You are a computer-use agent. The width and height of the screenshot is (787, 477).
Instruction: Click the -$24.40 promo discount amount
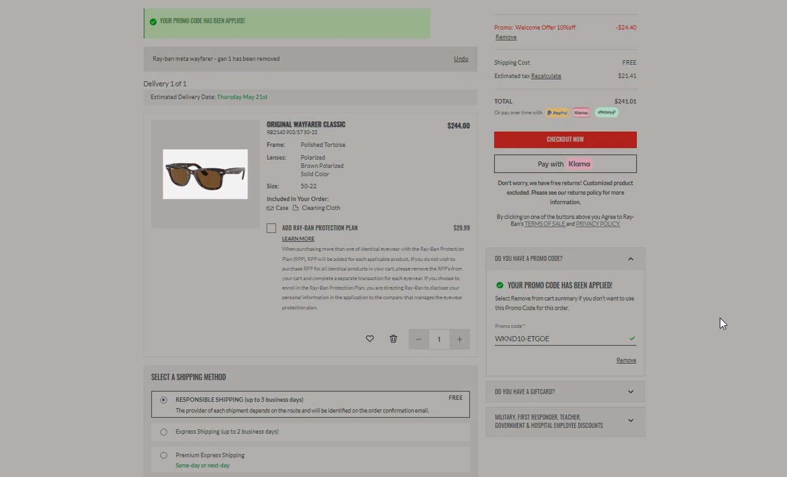click(x=626, y=27)
